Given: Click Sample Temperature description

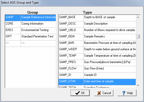Looking at the screenshot, I should pyautogui.click(x=110, y=56).
